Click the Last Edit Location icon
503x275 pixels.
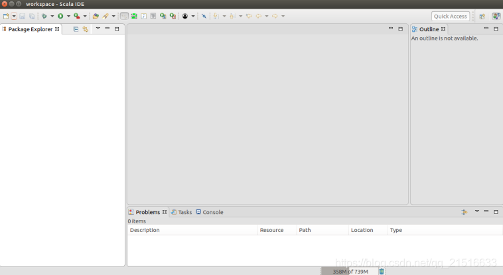249,16
